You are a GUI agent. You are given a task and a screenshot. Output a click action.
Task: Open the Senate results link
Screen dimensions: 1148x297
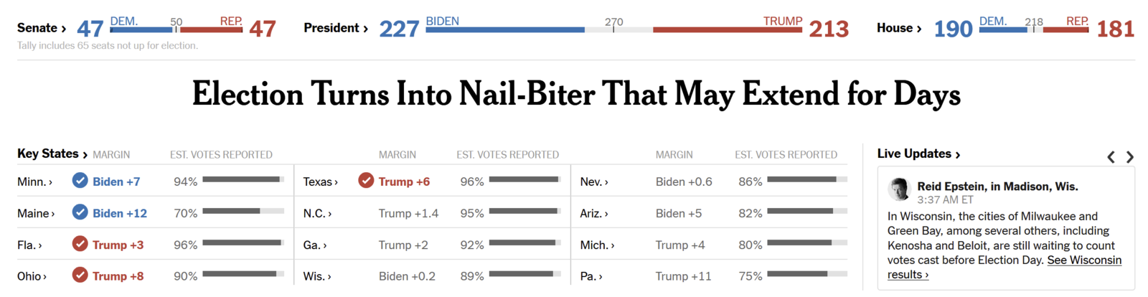pos(42,28)
